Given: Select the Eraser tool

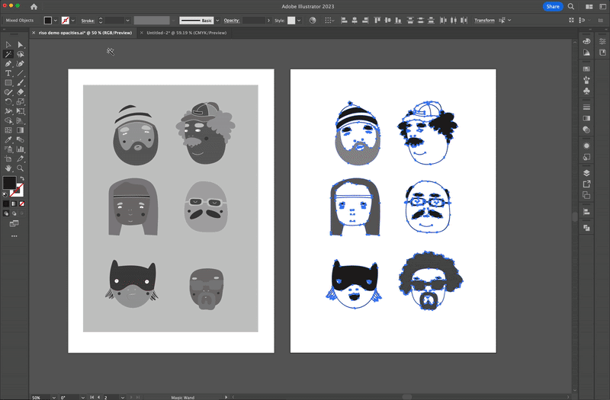Looking at the screenshot, I should [21, 92].
